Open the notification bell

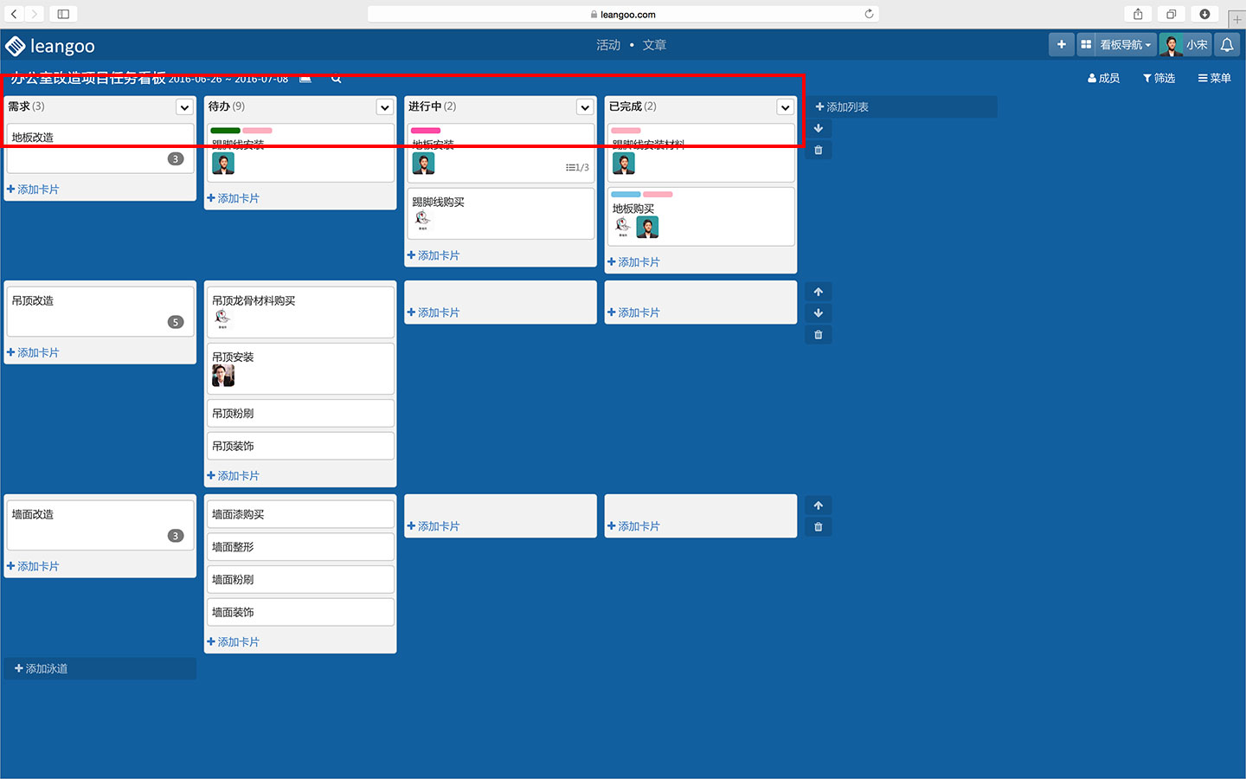coord(1226,45)
